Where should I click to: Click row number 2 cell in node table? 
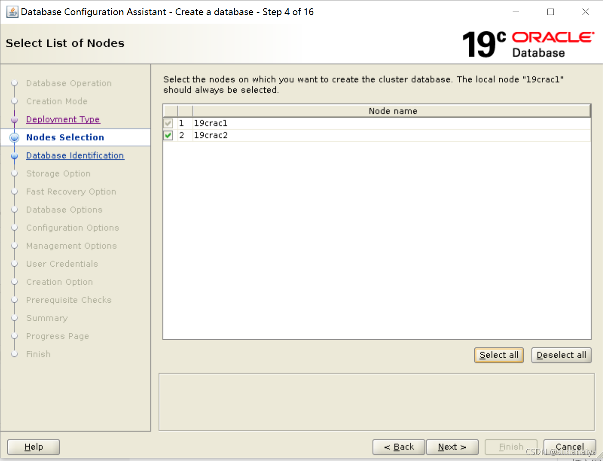point(185,135)
